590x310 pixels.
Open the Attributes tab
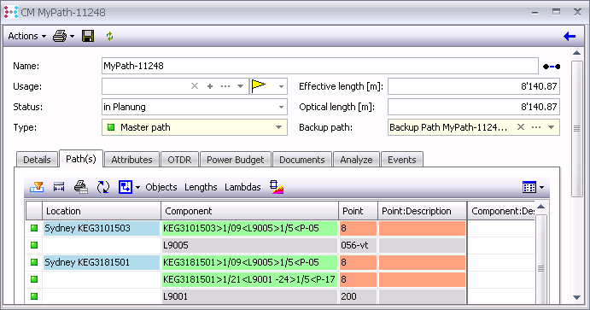[131, 160]
